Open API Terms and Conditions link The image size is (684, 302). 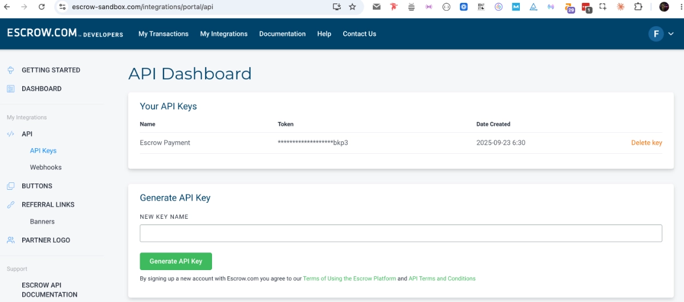[x=442, y=279]
